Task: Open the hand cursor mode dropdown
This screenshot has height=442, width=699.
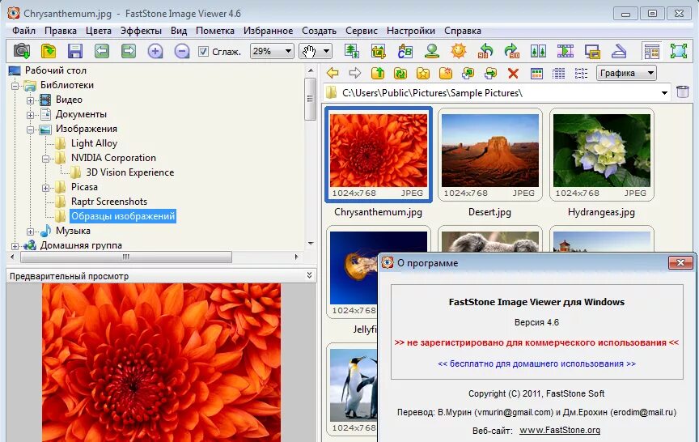Action: pos(326,51)
